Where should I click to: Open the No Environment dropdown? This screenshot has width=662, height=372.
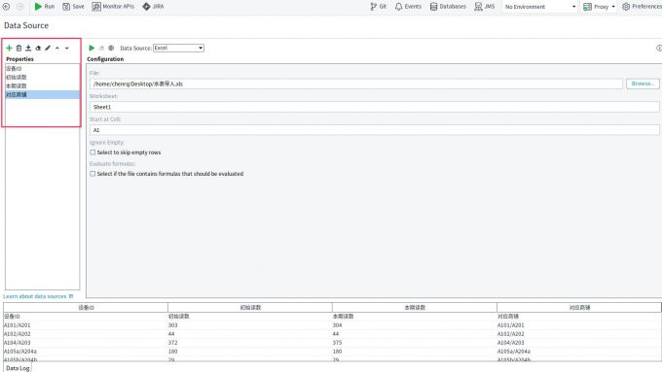[540, 7]
